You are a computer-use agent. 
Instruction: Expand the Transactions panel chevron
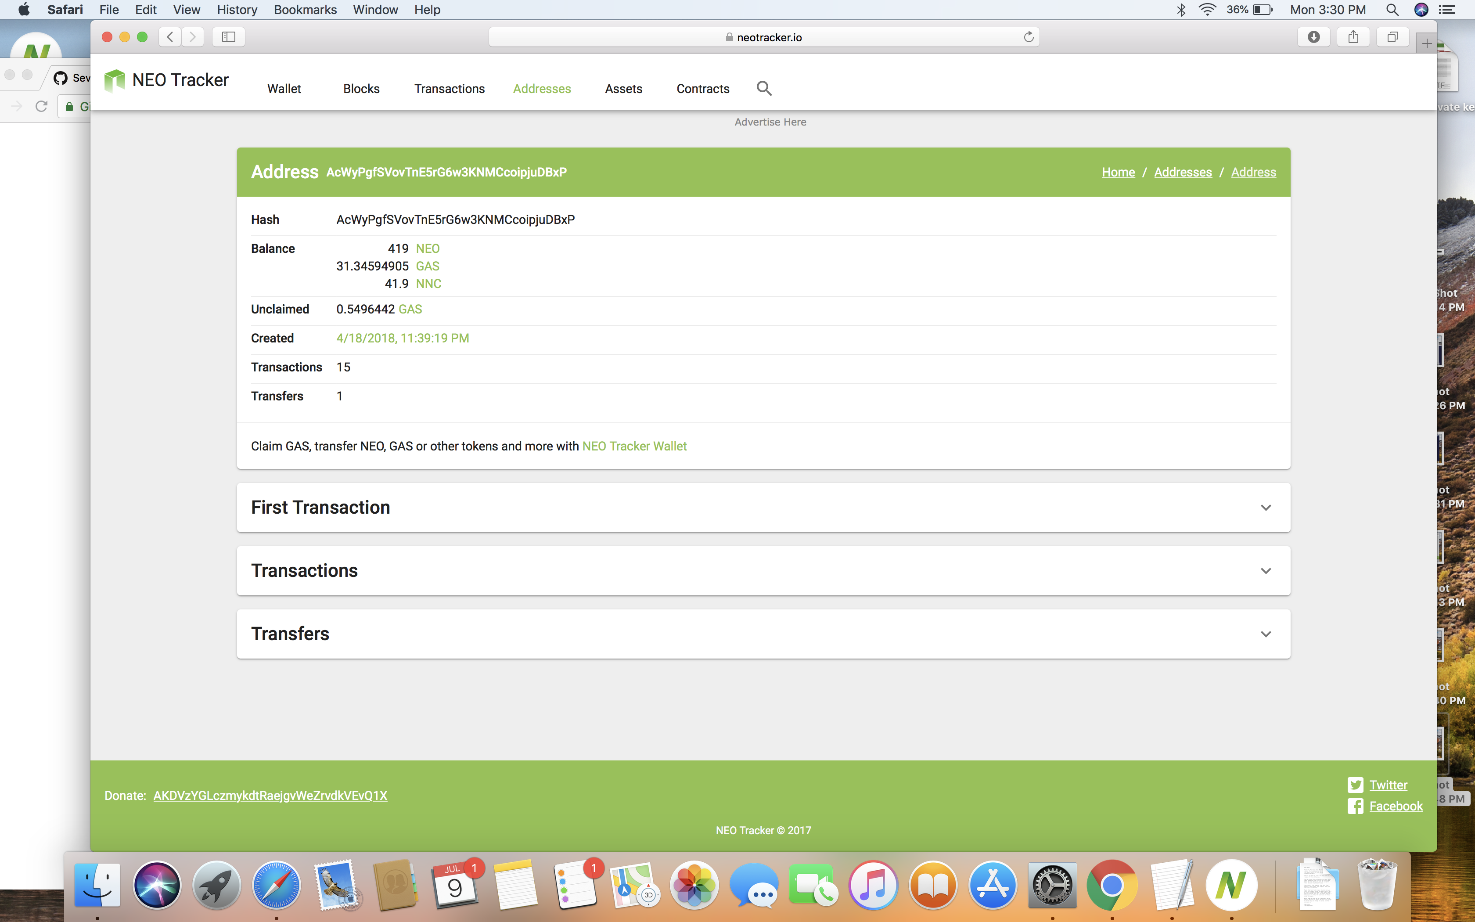click(1266, 571)
